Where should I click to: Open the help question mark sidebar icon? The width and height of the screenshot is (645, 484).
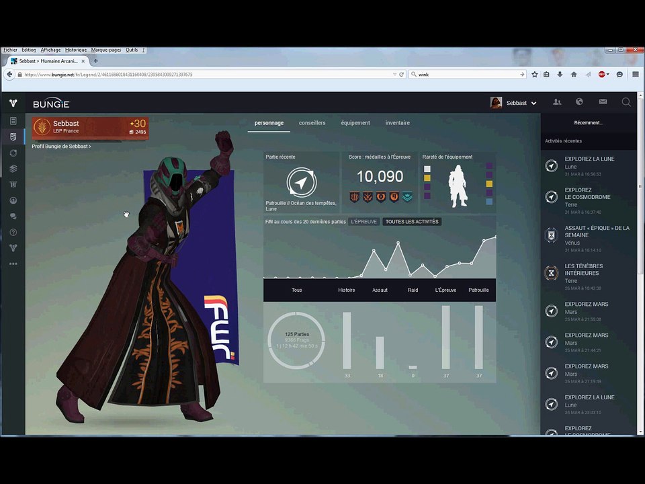coord(13,232)
